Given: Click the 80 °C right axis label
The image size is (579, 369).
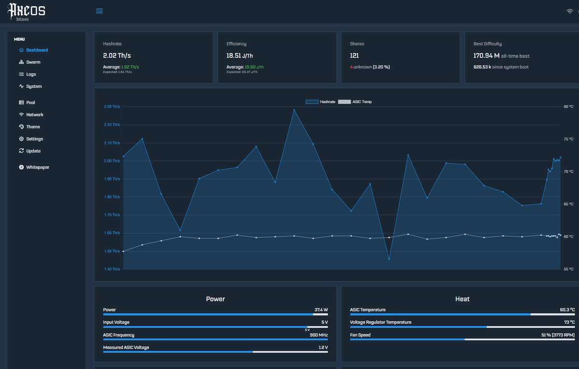Looking at the screenshot, I should click(568, 107).
